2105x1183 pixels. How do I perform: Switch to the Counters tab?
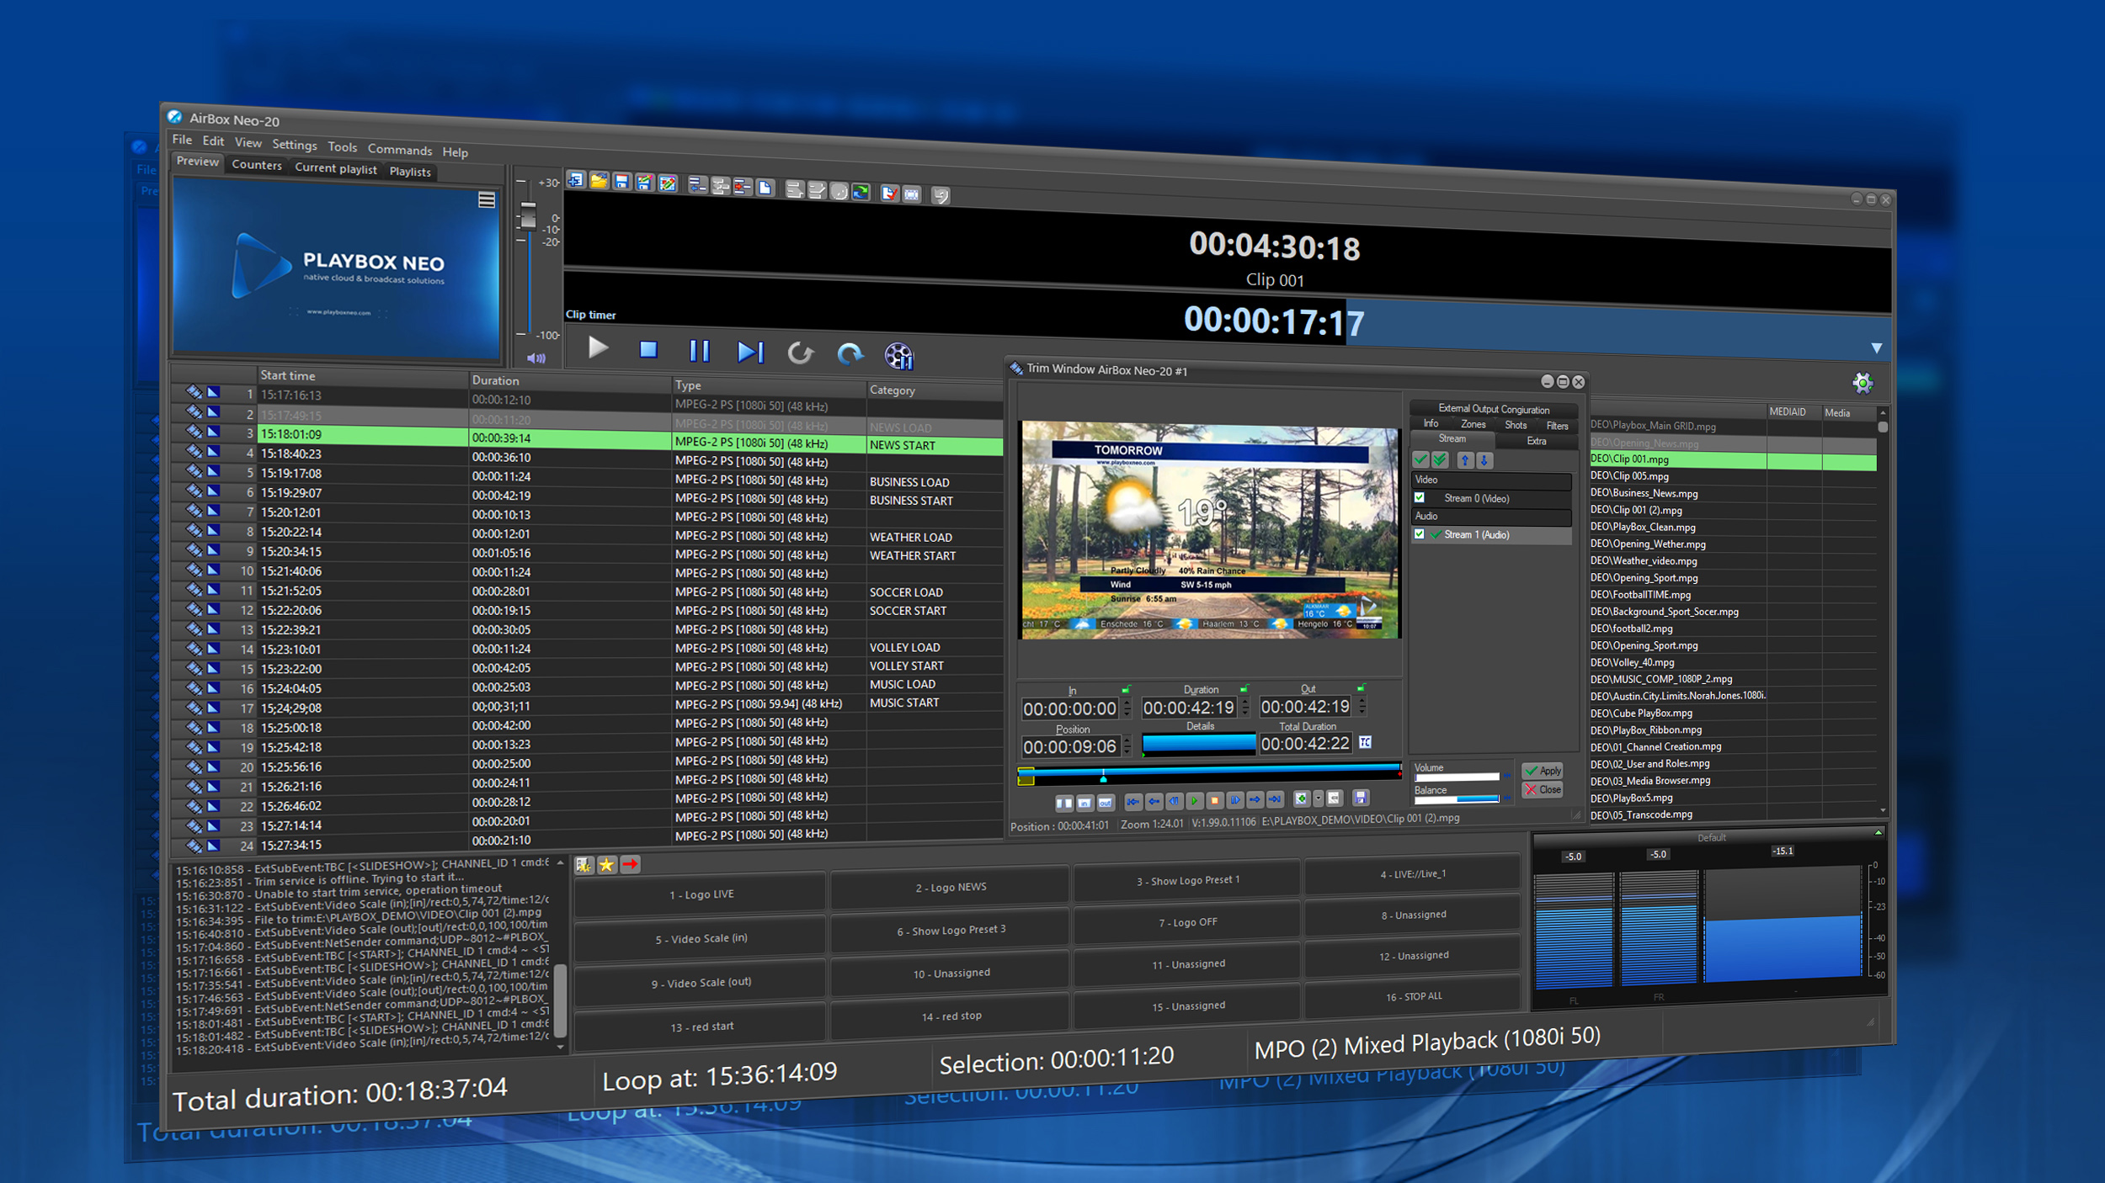click(x=257, y=166)
